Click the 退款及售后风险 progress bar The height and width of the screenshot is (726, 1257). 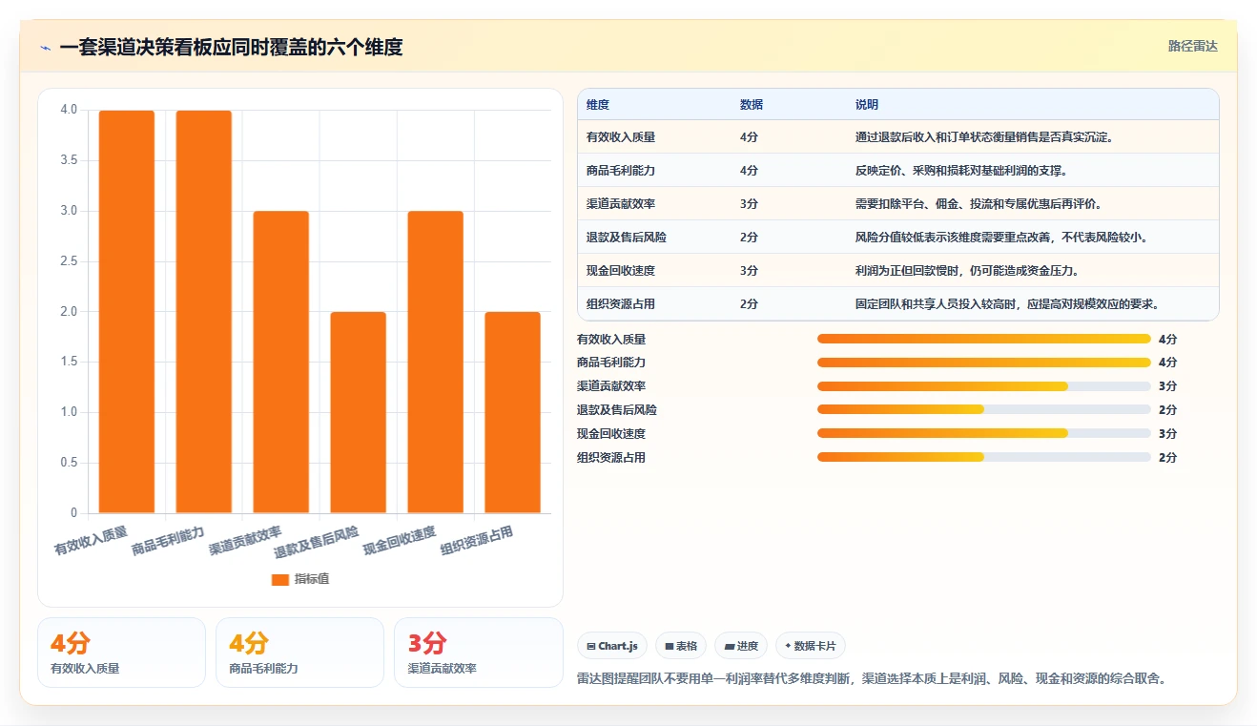(984, 410)
